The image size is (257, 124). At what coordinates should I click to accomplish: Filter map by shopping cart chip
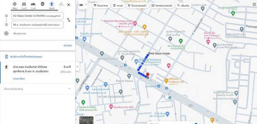(x=137, y=5)
